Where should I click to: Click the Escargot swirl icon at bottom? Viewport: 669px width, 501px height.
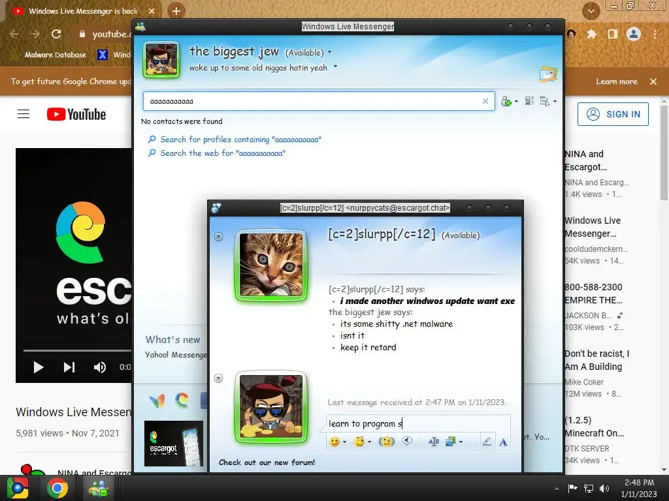182,400
